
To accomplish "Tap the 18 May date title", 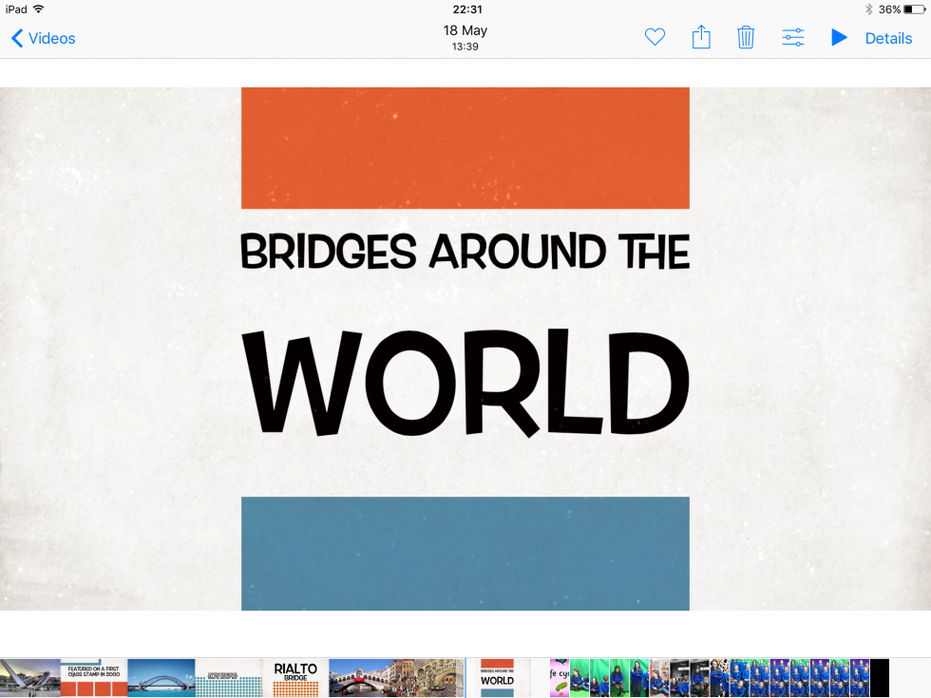I will pos(465,31).
